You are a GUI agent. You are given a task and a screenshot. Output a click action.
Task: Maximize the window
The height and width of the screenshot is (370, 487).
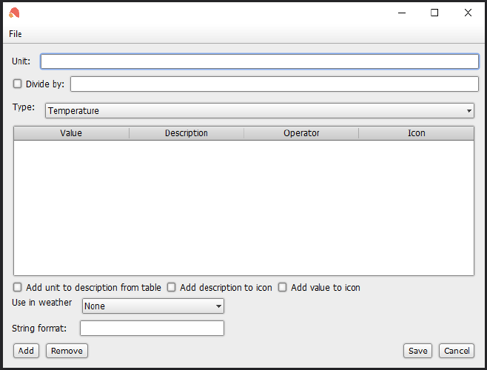coord(434,13)
